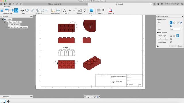This screenshot has height=103, width=184.
Task: Open the Output dropdown menu
Action: [111, 13]
